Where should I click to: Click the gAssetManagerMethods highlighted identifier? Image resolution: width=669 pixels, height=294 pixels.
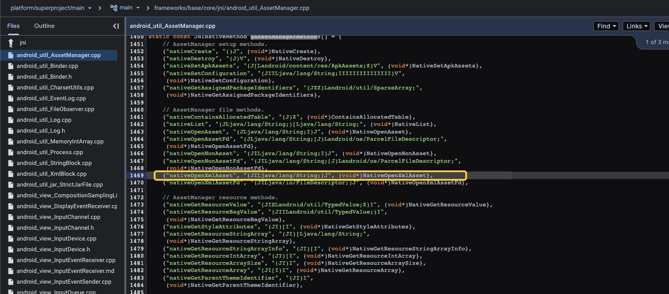point(284,37)
